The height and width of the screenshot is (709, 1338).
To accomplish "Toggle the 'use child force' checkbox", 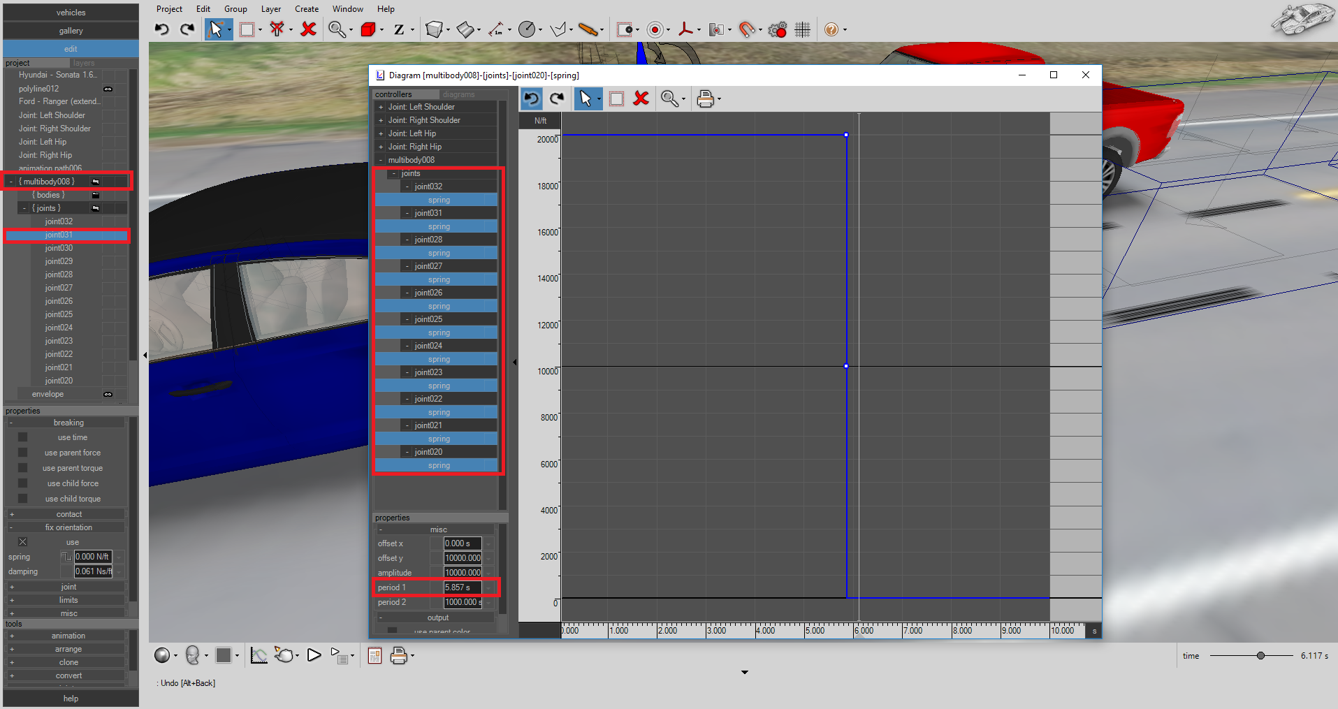I will pyautogui.click(x=22, y=483).
